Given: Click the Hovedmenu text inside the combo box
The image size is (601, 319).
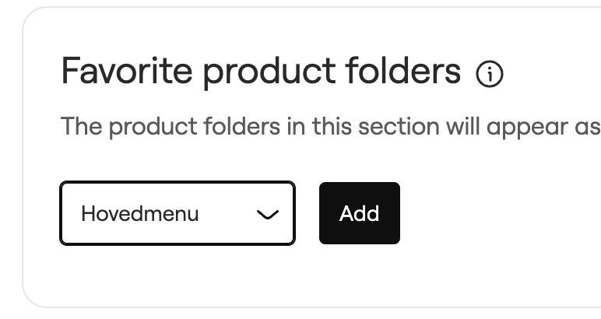Looking at the screenshot, I should [140, 214].
